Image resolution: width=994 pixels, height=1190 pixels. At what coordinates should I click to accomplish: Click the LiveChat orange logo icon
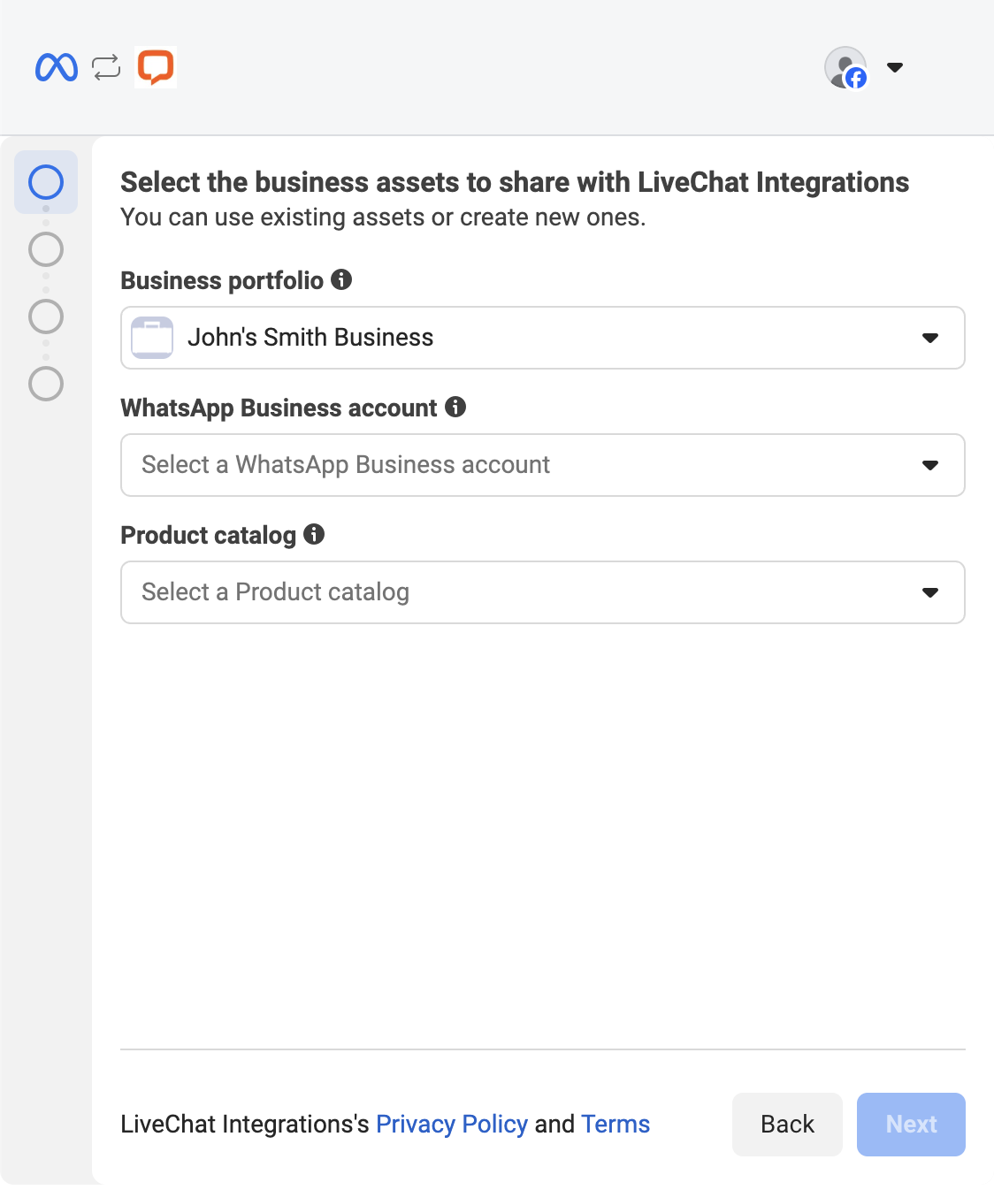coord(156,67)
